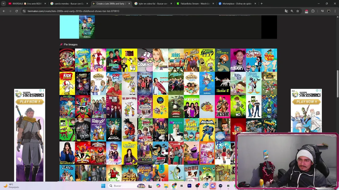Choose the Victorious image
Viewport: 339px width, 190px height.
[x=145, y=83]
